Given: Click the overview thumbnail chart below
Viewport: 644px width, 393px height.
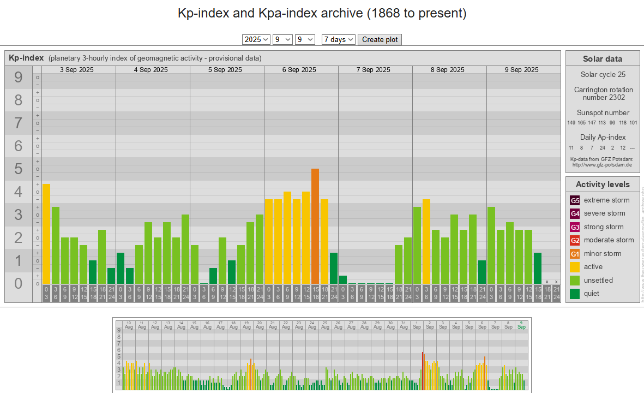Looking at the screenshot, I should (321, 355).
